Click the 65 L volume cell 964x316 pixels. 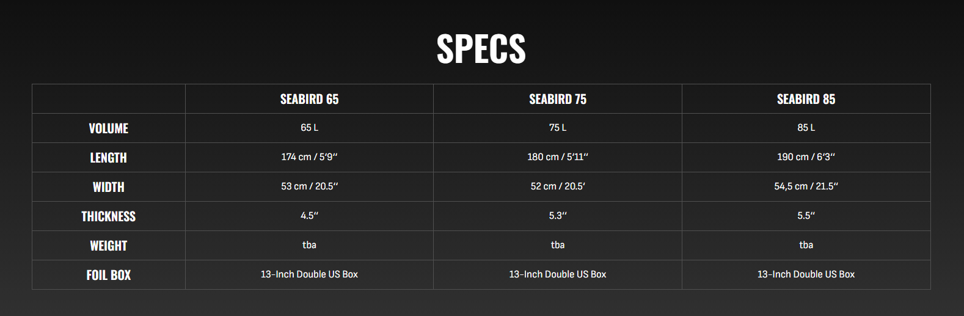[309, 128]
